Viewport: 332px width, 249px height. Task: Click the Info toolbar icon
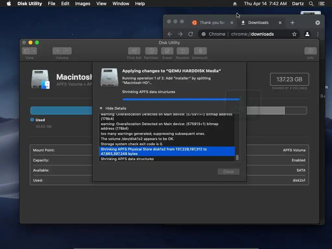pyautogui.click(x=310, y=51)
